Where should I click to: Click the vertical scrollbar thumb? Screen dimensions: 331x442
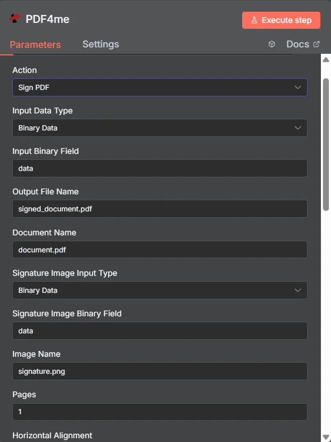[326, 145]
